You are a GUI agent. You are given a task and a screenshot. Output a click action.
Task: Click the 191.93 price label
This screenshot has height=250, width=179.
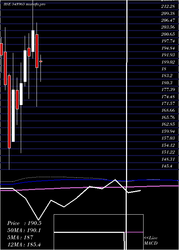point(168,55)
